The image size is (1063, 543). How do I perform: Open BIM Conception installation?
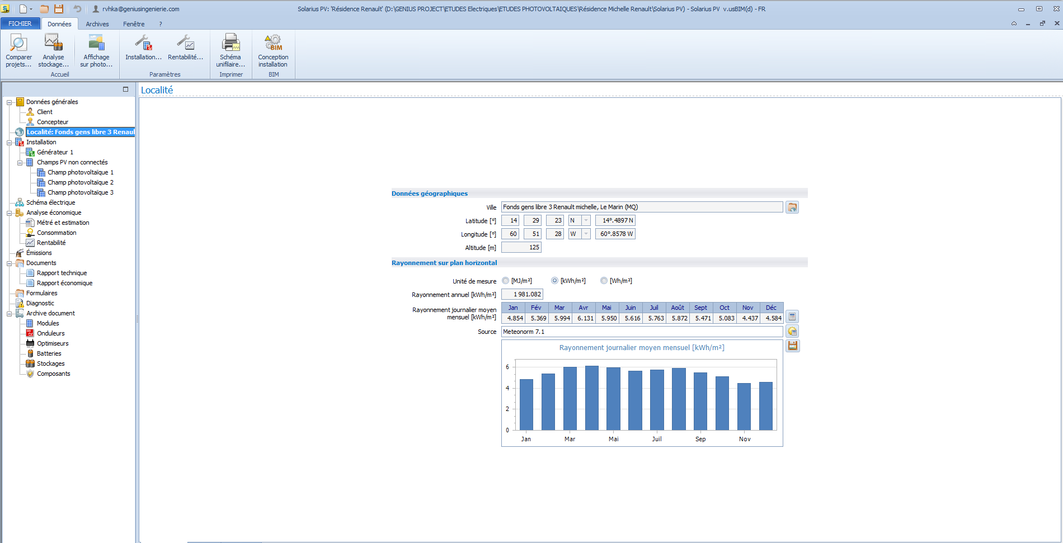273,50
